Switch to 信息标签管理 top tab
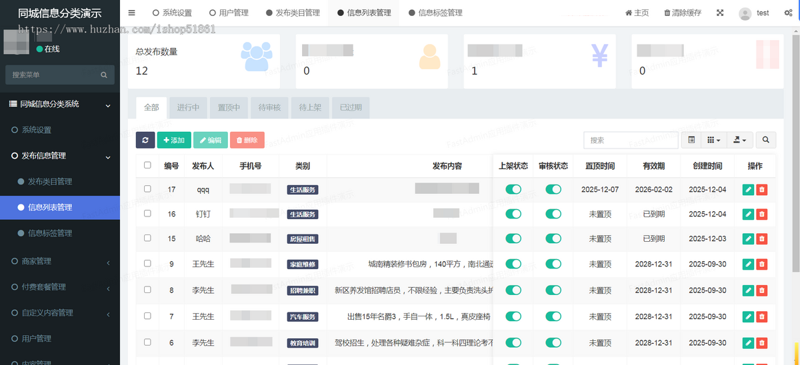 (435, 13)
